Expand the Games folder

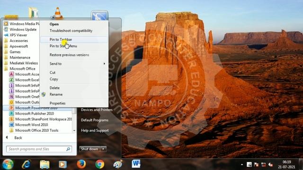(x=12, y=52)
